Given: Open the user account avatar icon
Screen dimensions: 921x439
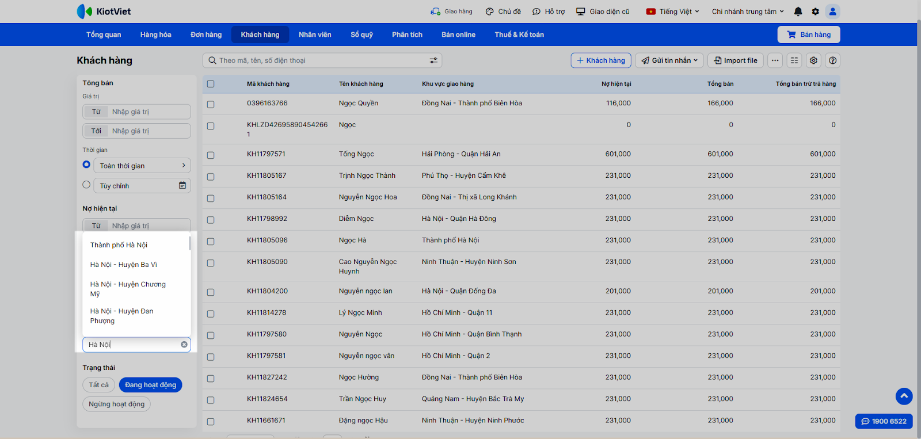Looking at the screenshot, I should 832,12.
